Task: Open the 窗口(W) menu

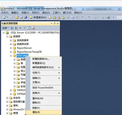Action: (67, 13)
